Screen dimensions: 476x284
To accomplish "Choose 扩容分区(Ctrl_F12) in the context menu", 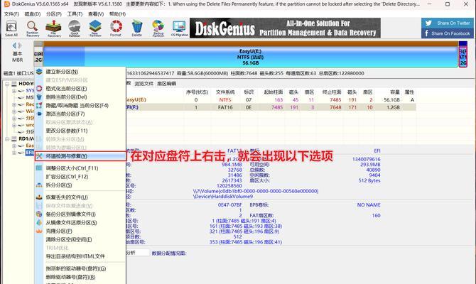I will pos(80,177).
